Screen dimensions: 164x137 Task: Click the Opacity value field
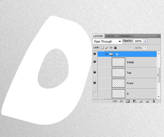point(138,41)
